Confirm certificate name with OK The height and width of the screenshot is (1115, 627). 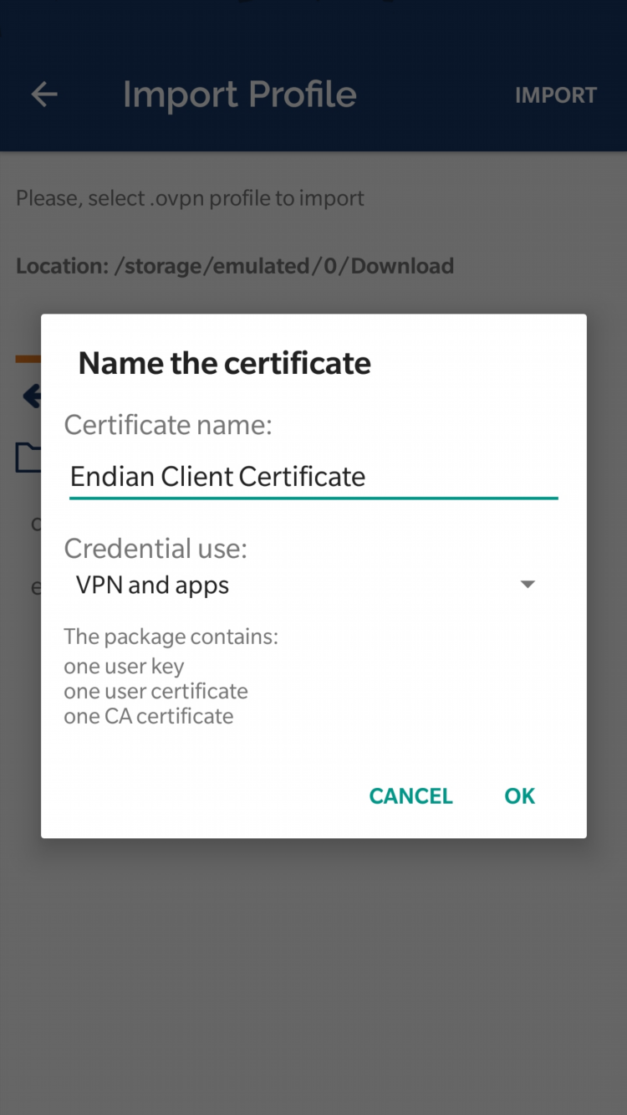[520, 796]
